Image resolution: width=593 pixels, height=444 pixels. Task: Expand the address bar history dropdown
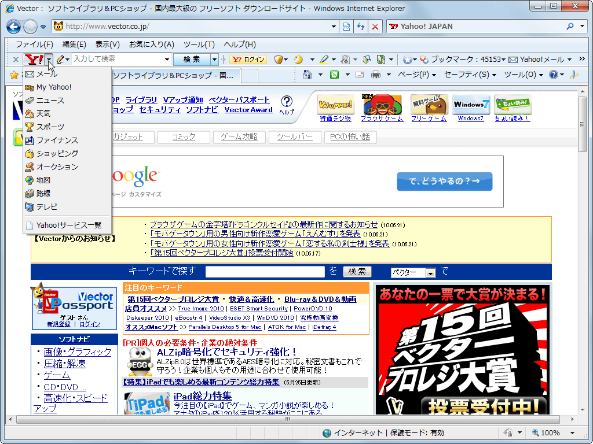pyautogui.click(x=334, y=27)
